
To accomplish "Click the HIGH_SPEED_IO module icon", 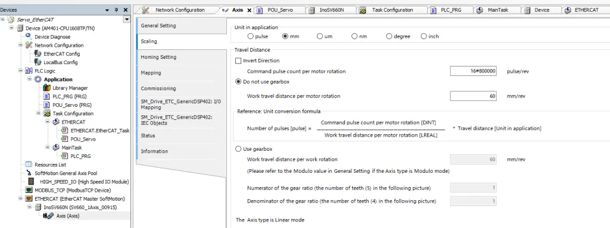I will [32, 182].
